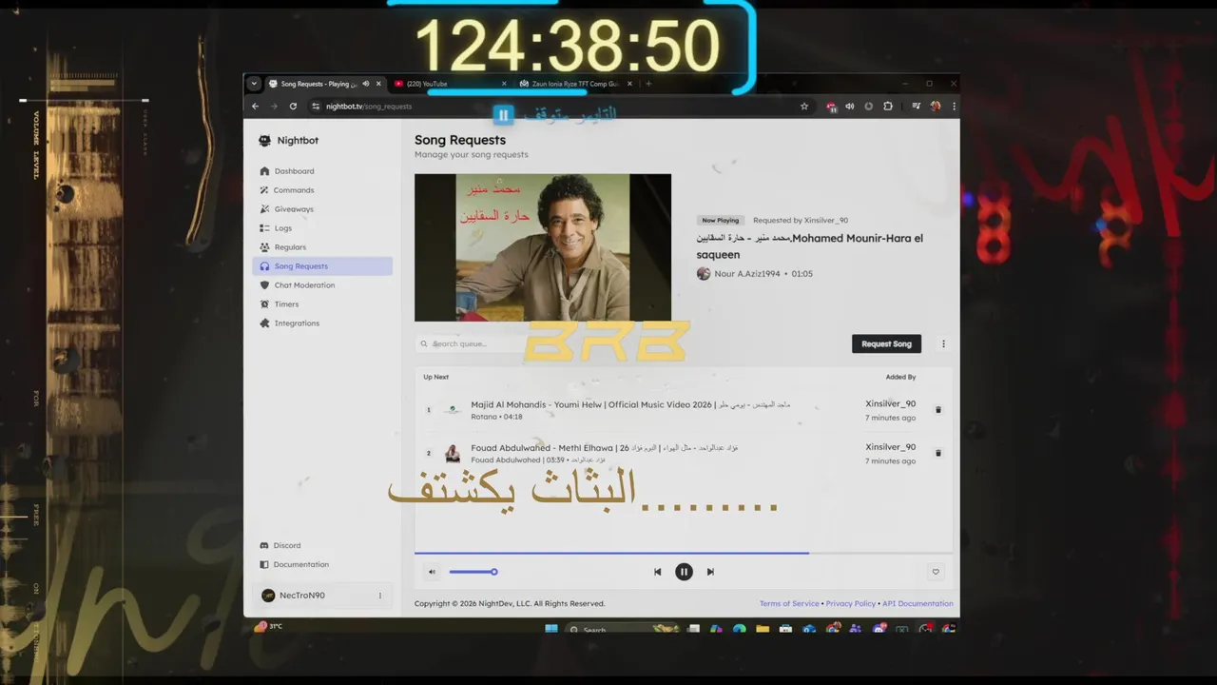Open the tab search dropdown
The width and height of the screenshot is (1217, 685).
254,84
